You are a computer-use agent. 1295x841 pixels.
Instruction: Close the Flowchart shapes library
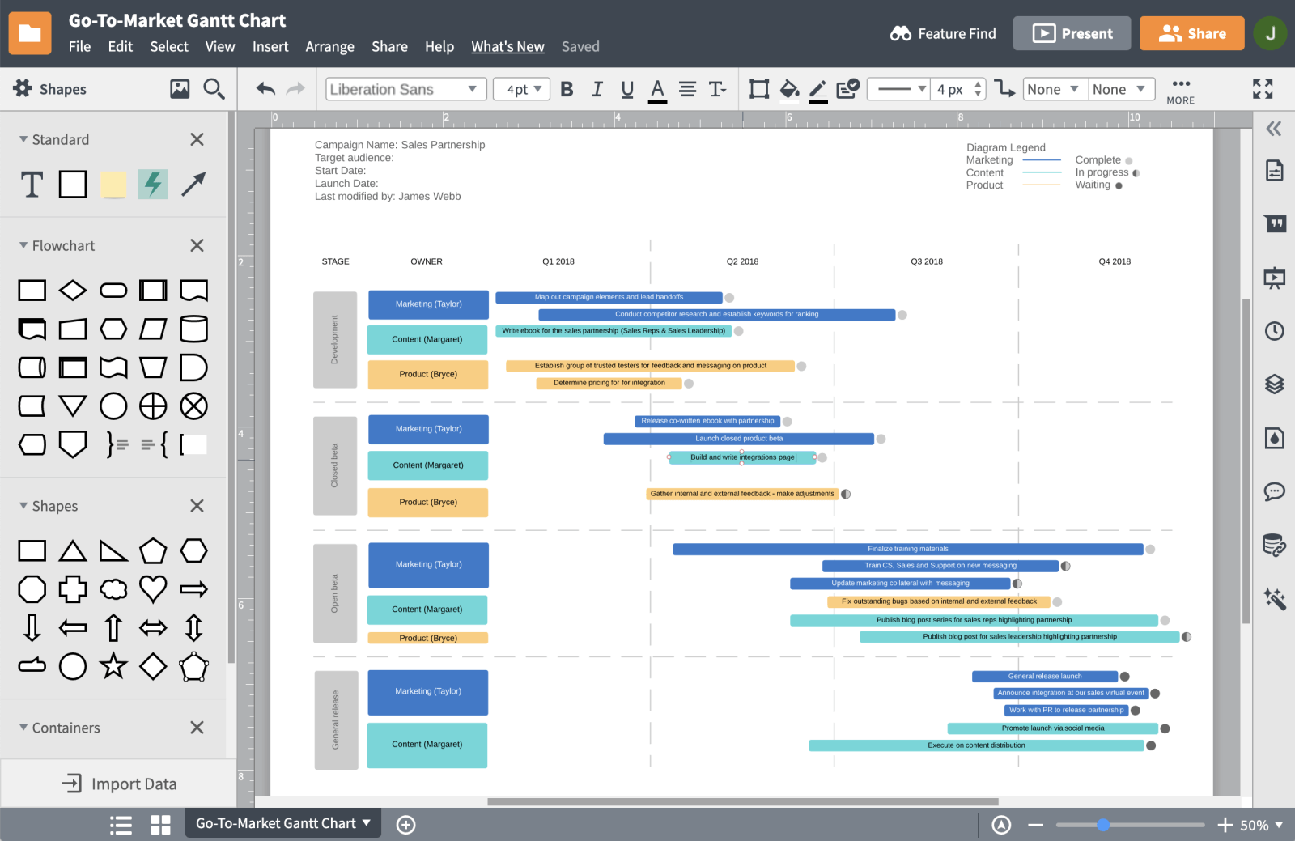197,245
